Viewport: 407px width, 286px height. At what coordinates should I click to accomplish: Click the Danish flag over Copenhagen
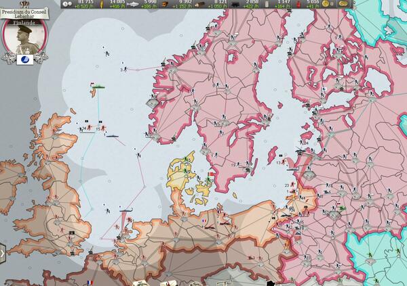[x=211, y=174]
